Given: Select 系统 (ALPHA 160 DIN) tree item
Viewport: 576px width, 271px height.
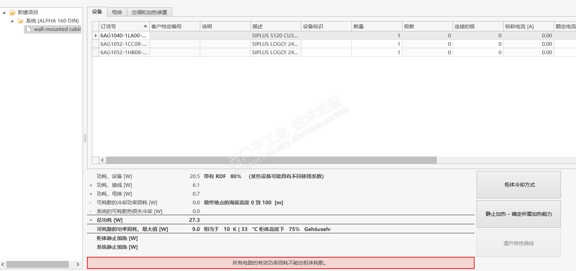Looking at the screenshot, I should point(52,21).
